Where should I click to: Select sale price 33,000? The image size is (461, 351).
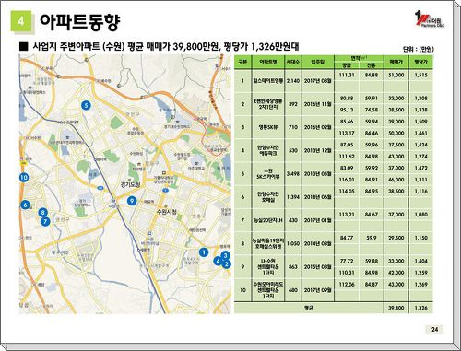(x=396, y=261)
